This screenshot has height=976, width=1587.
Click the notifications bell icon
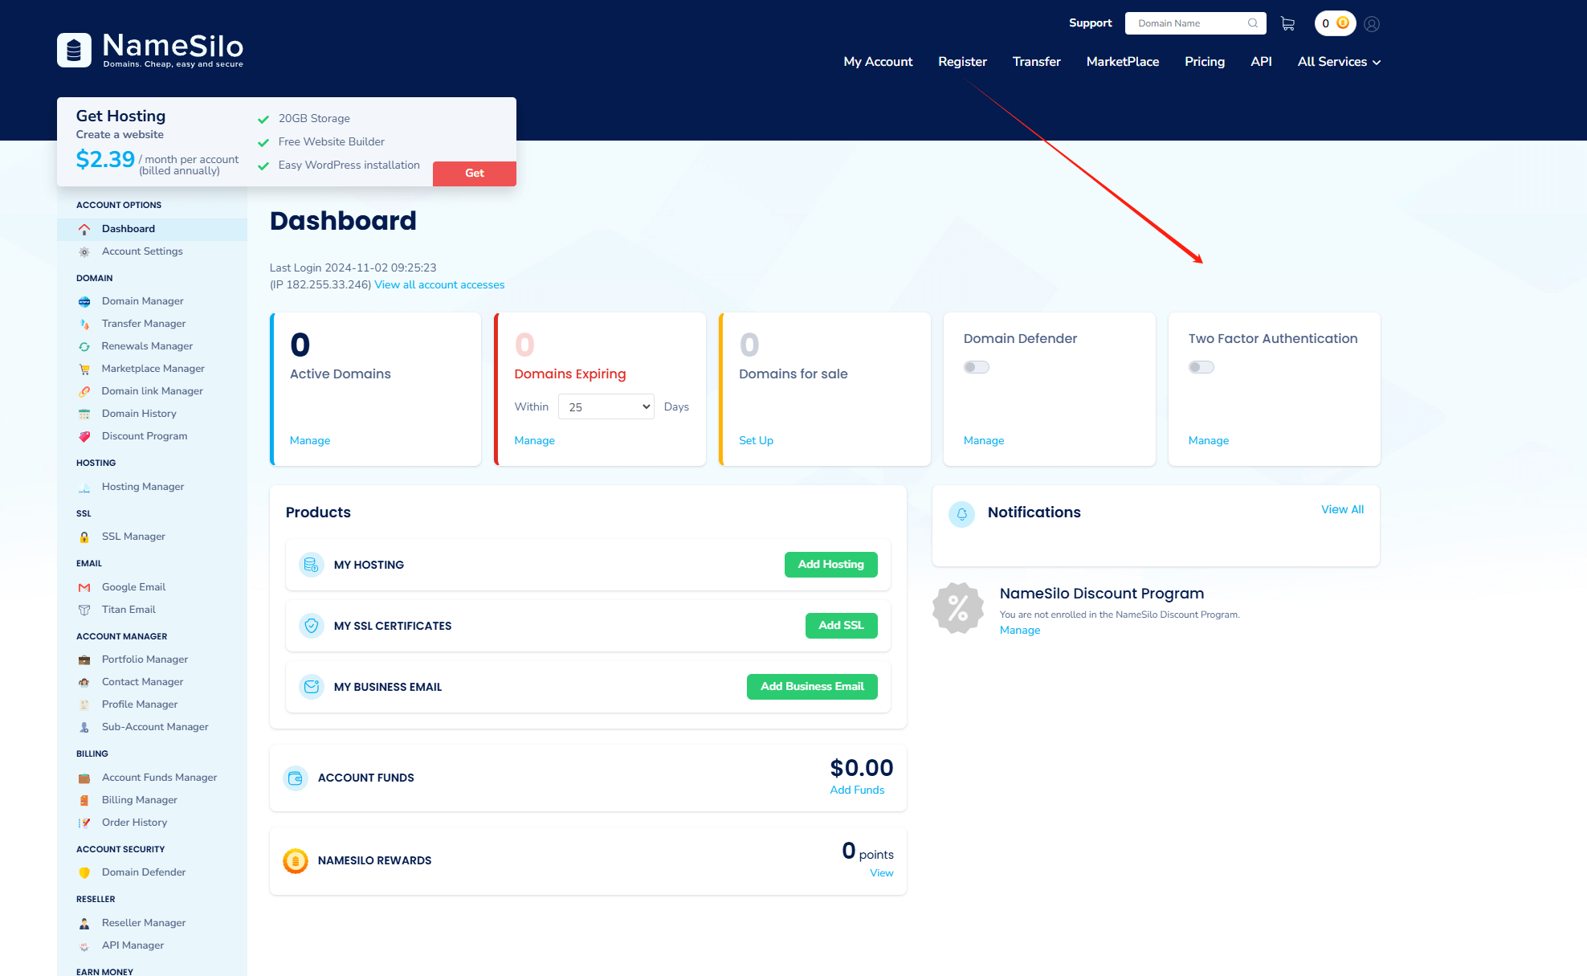point(961,514)
